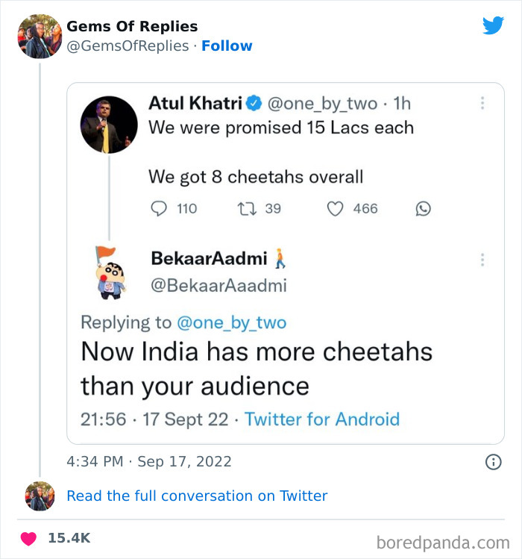Open Read the full conversation on Twitter
Viewport: 522px width, 559px height.
click(x=197, y=496)
